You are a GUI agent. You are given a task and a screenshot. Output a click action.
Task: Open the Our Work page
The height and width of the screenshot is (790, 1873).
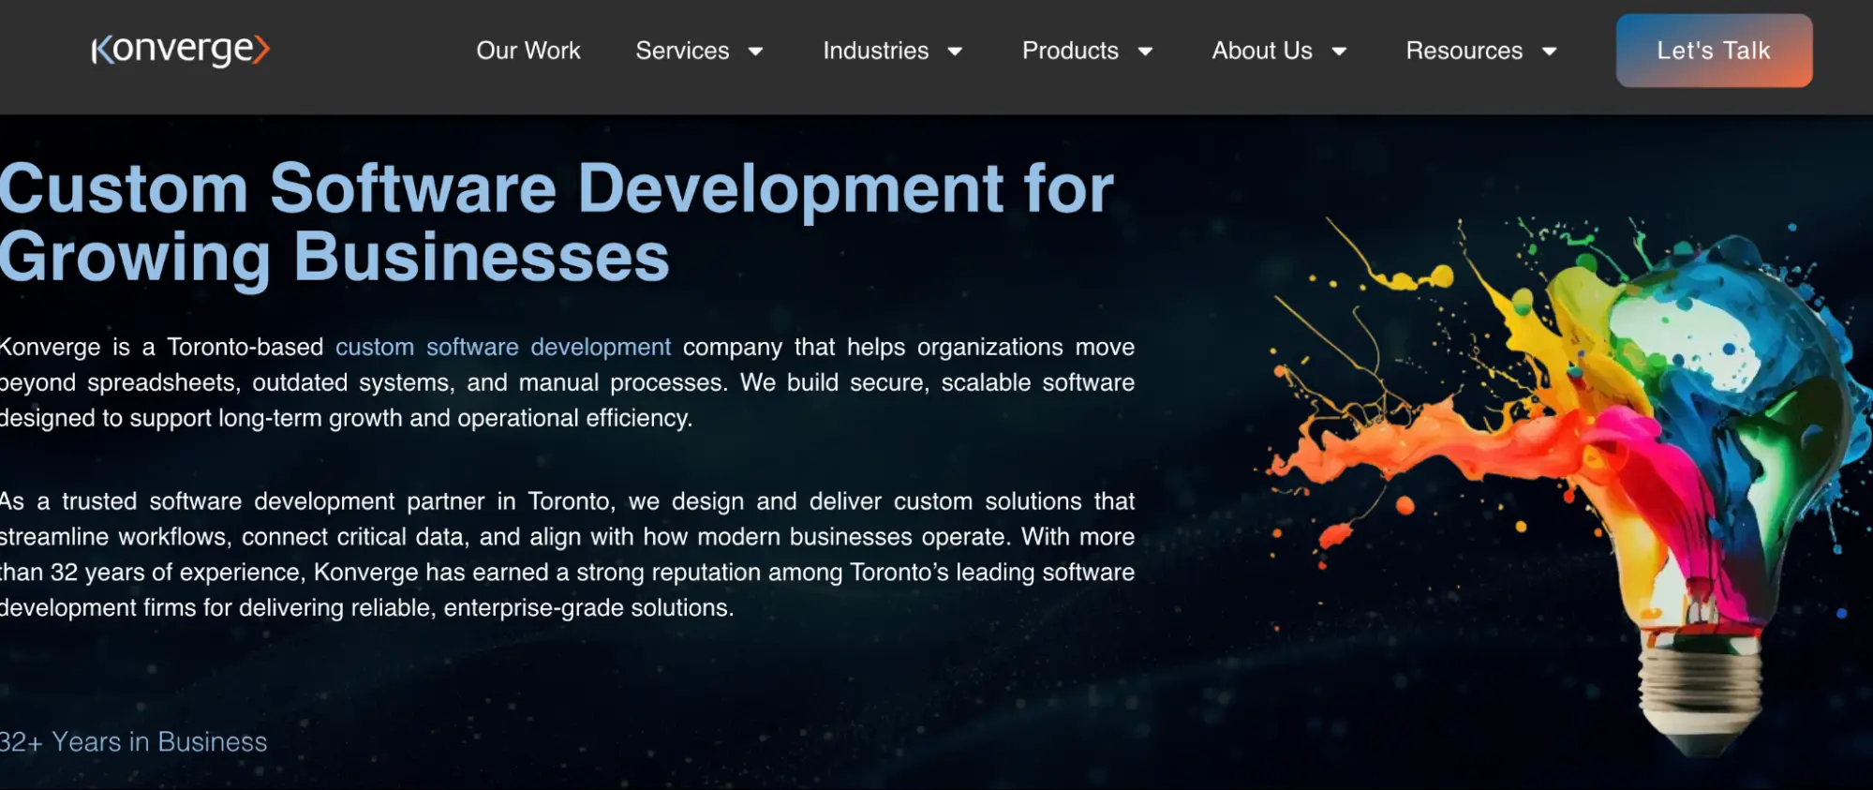[x=528, y=51]
